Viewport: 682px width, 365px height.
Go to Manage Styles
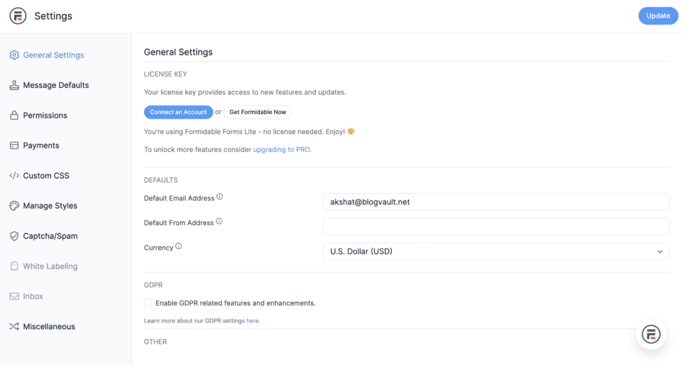pyautogui.click(x=50, y=206)
